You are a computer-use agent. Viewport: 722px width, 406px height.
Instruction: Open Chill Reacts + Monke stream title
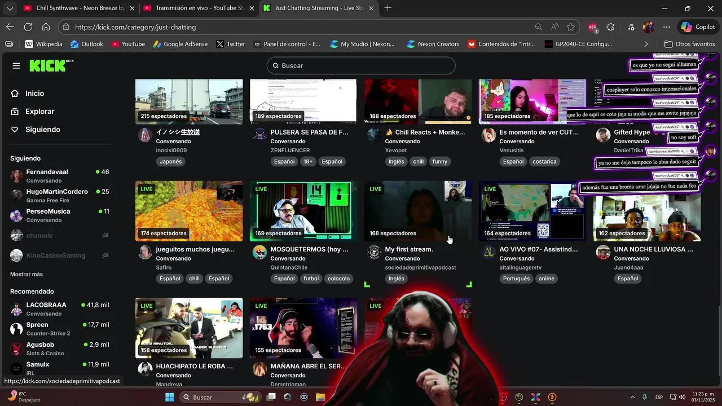coord(425,132)
